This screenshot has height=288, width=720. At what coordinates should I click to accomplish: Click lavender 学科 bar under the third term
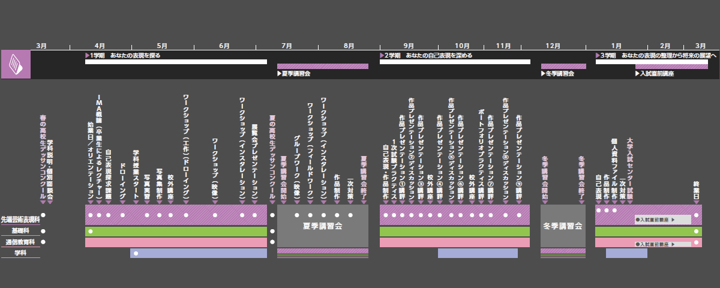coord(626,253)
